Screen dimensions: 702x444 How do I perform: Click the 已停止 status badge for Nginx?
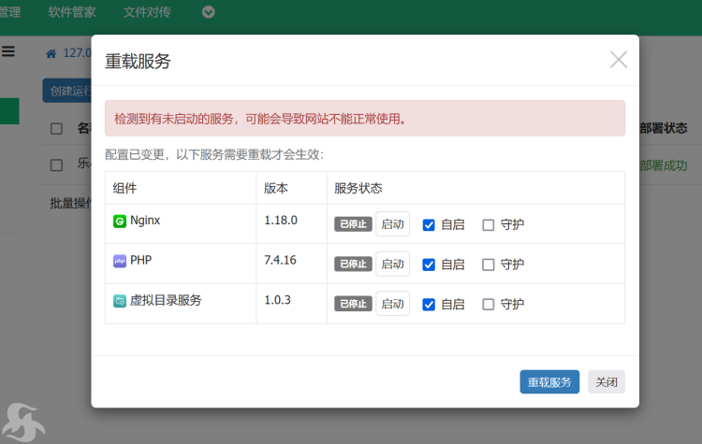[353, 224]
